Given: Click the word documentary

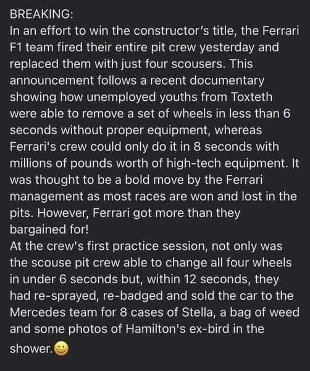Looking at the screenshot, I should 227,80.
